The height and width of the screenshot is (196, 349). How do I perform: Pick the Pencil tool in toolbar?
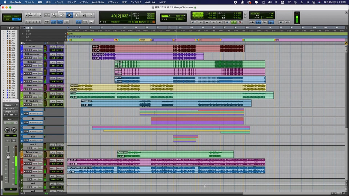pyautogui.click(x=92, y=15)
